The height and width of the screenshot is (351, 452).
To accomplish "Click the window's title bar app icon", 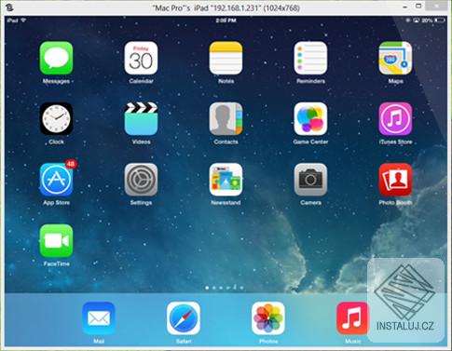I will coord(9,7).
